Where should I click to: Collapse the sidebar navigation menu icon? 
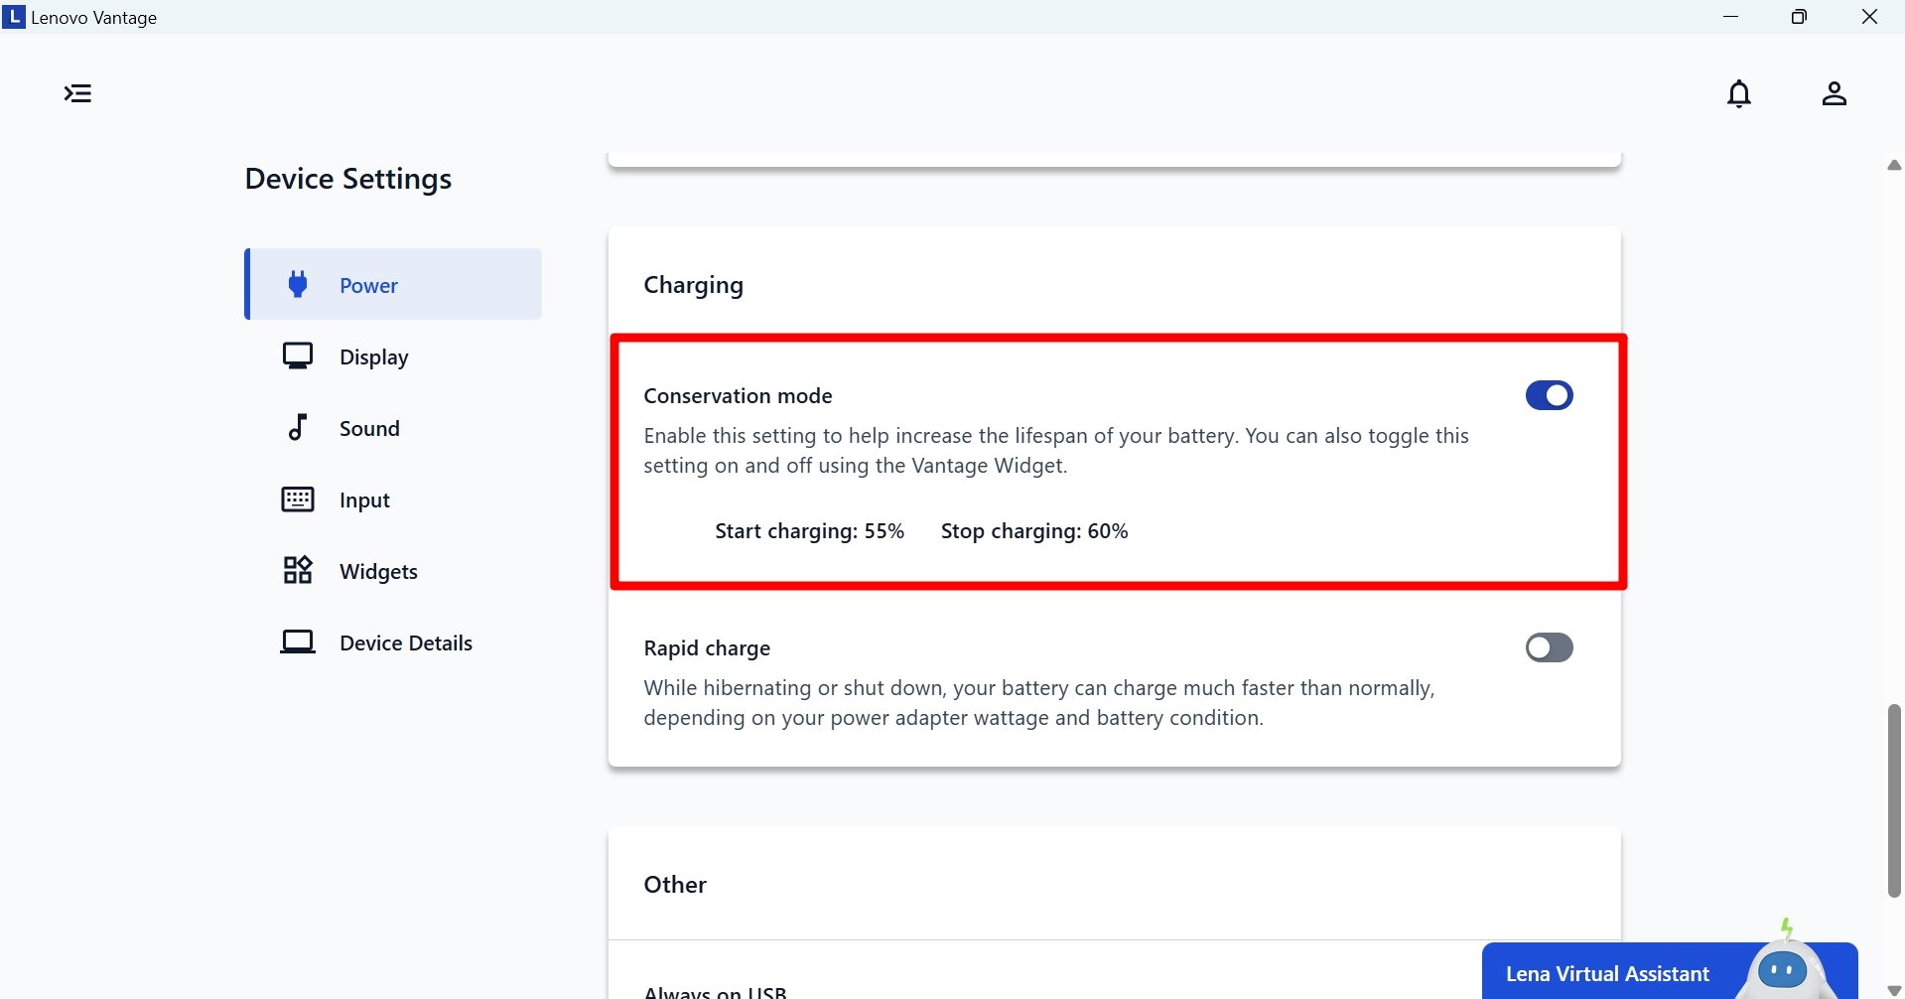coord(77,93)
